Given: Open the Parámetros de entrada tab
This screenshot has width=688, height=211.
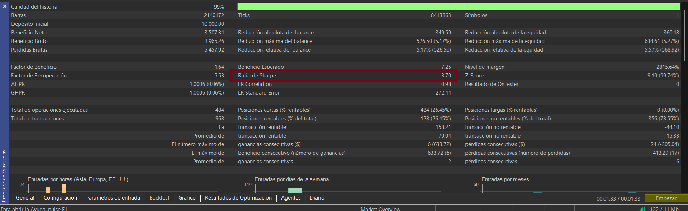Looking at the screenshot, I should [113, 198].
